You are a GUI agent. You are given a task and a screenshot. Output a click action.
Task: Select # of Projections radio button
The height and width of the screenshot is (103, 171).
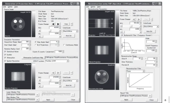pyautogui.click(x=36, y=45)
